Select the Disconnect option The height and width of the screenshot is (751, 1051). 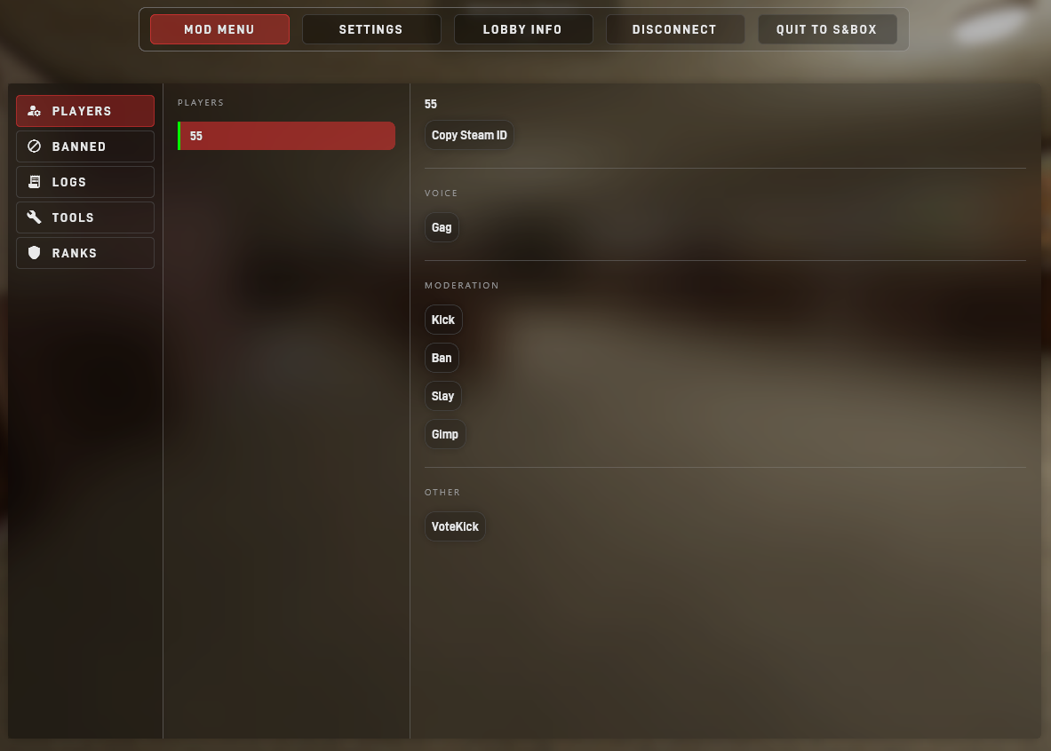(675, 29)
